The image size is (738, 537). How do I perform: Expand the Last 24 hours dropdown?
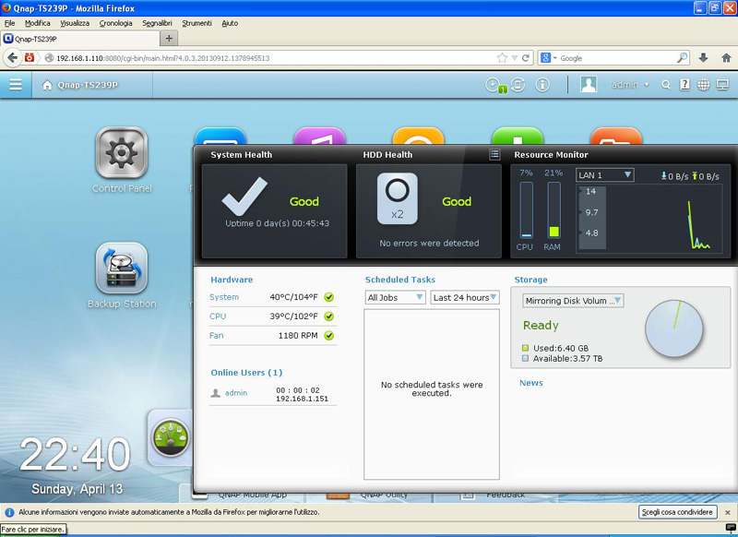(464, 297)
